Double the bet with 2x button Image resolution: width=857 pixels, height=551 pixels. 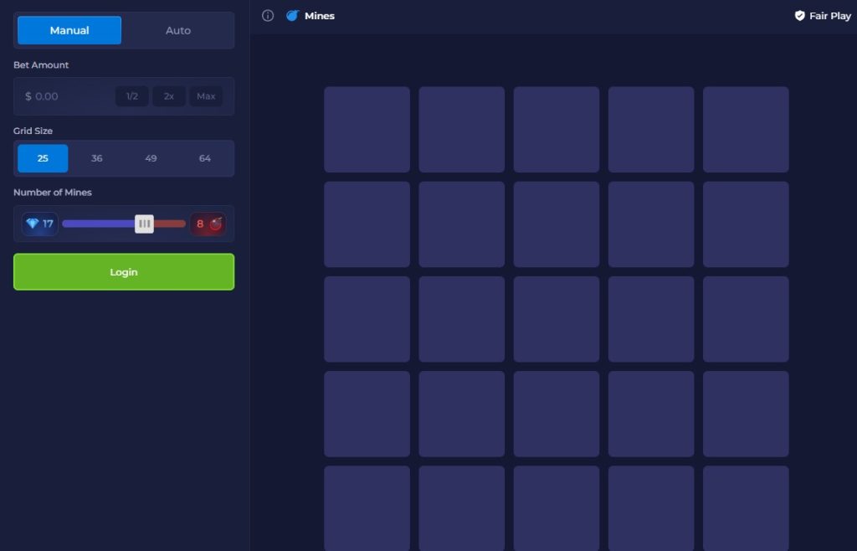(x=169, y=96)
